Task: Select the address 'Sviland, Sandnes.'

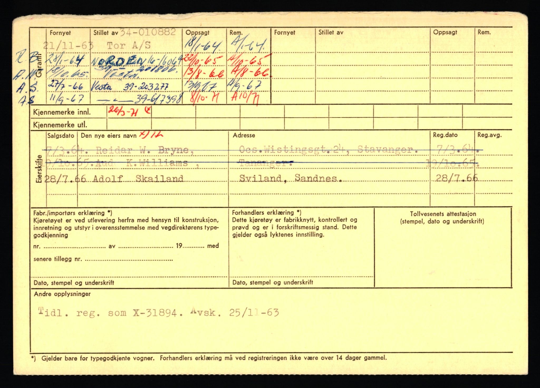Action: pyautogui.click(x=291, y=178)
